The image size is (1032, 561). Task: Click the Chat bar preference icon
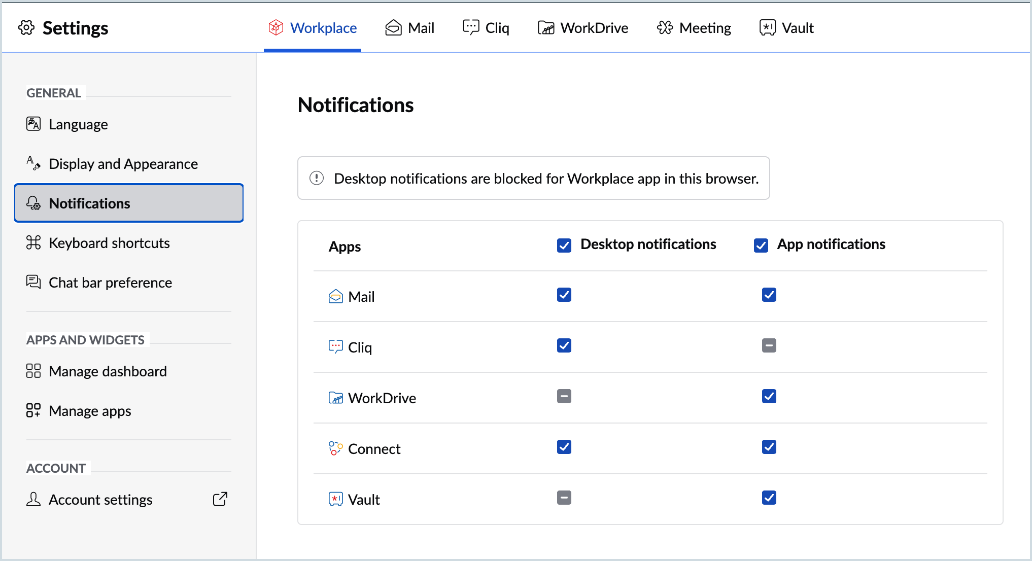[33, 282]
